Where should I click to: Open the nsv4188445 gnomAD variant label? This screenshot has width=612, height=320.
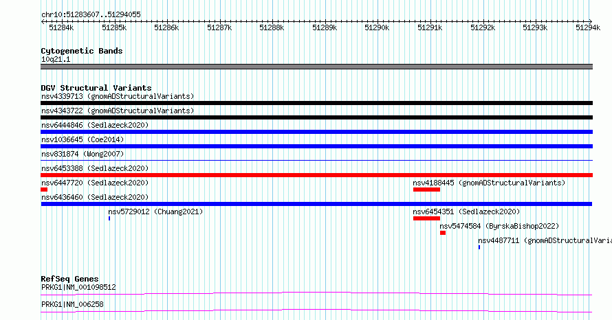tap(489, 183)
